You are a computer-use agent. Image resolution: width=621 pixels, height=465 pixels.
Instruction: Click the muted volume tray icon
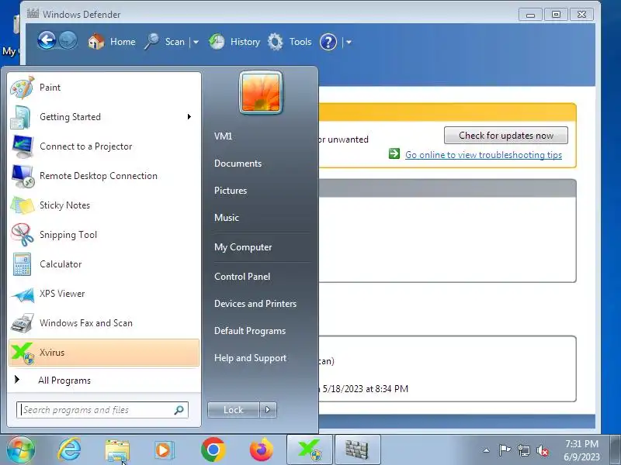542,450
